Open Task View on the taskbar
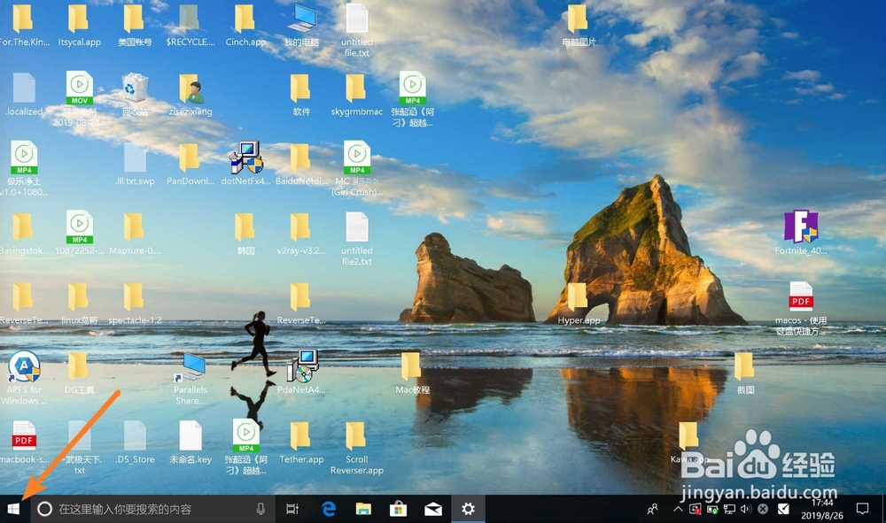Viewport: 886px width, 523px height. pyautogui.click(x=292, y=509)
